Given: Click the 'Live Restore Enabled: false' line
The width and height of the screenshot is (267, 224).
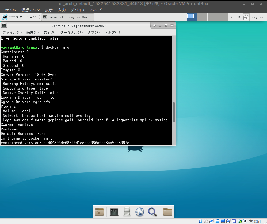Looking at the screenshot, I should pyautogui.click(x=30, y=38).
